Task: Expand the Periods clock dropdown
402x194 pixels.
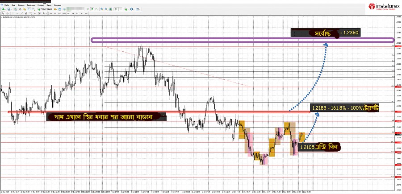Action: pos(134,9)
